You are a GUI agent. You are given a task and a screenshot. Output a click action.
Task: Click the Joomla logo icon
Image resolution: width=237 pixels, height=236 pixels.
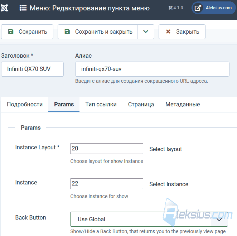(4, 8)
